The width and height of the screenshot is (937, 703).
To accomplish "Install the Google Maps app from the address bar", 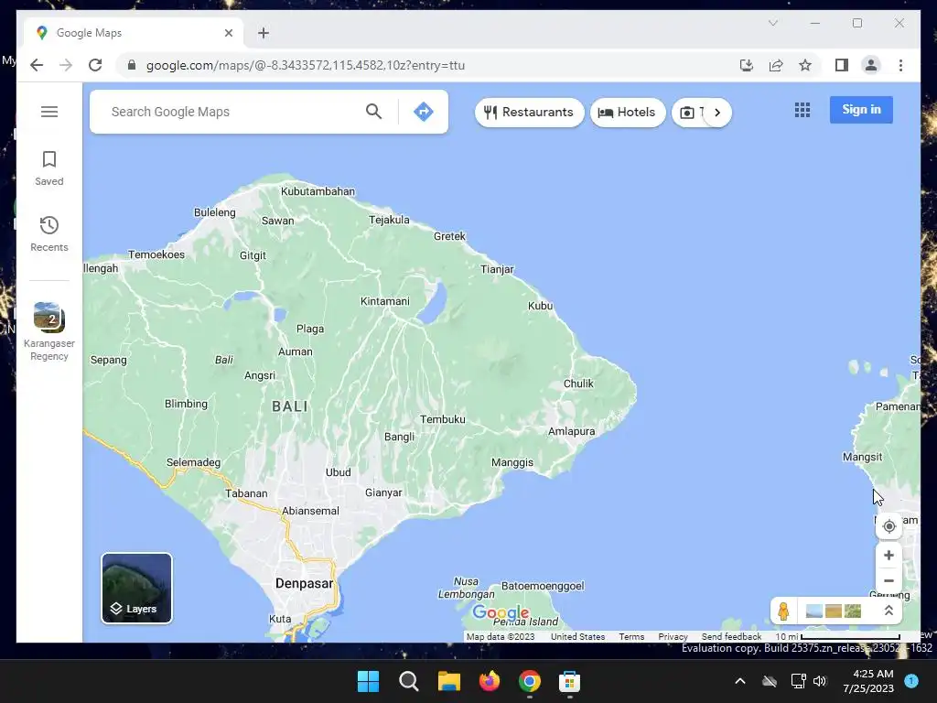I will (x=747, y=65).
